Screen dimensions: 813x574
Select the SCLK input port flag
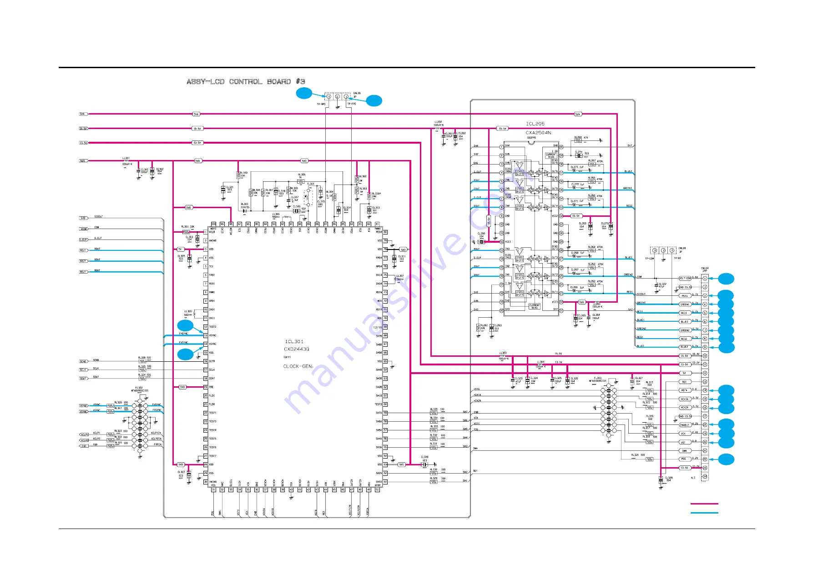tap(83, 370)
